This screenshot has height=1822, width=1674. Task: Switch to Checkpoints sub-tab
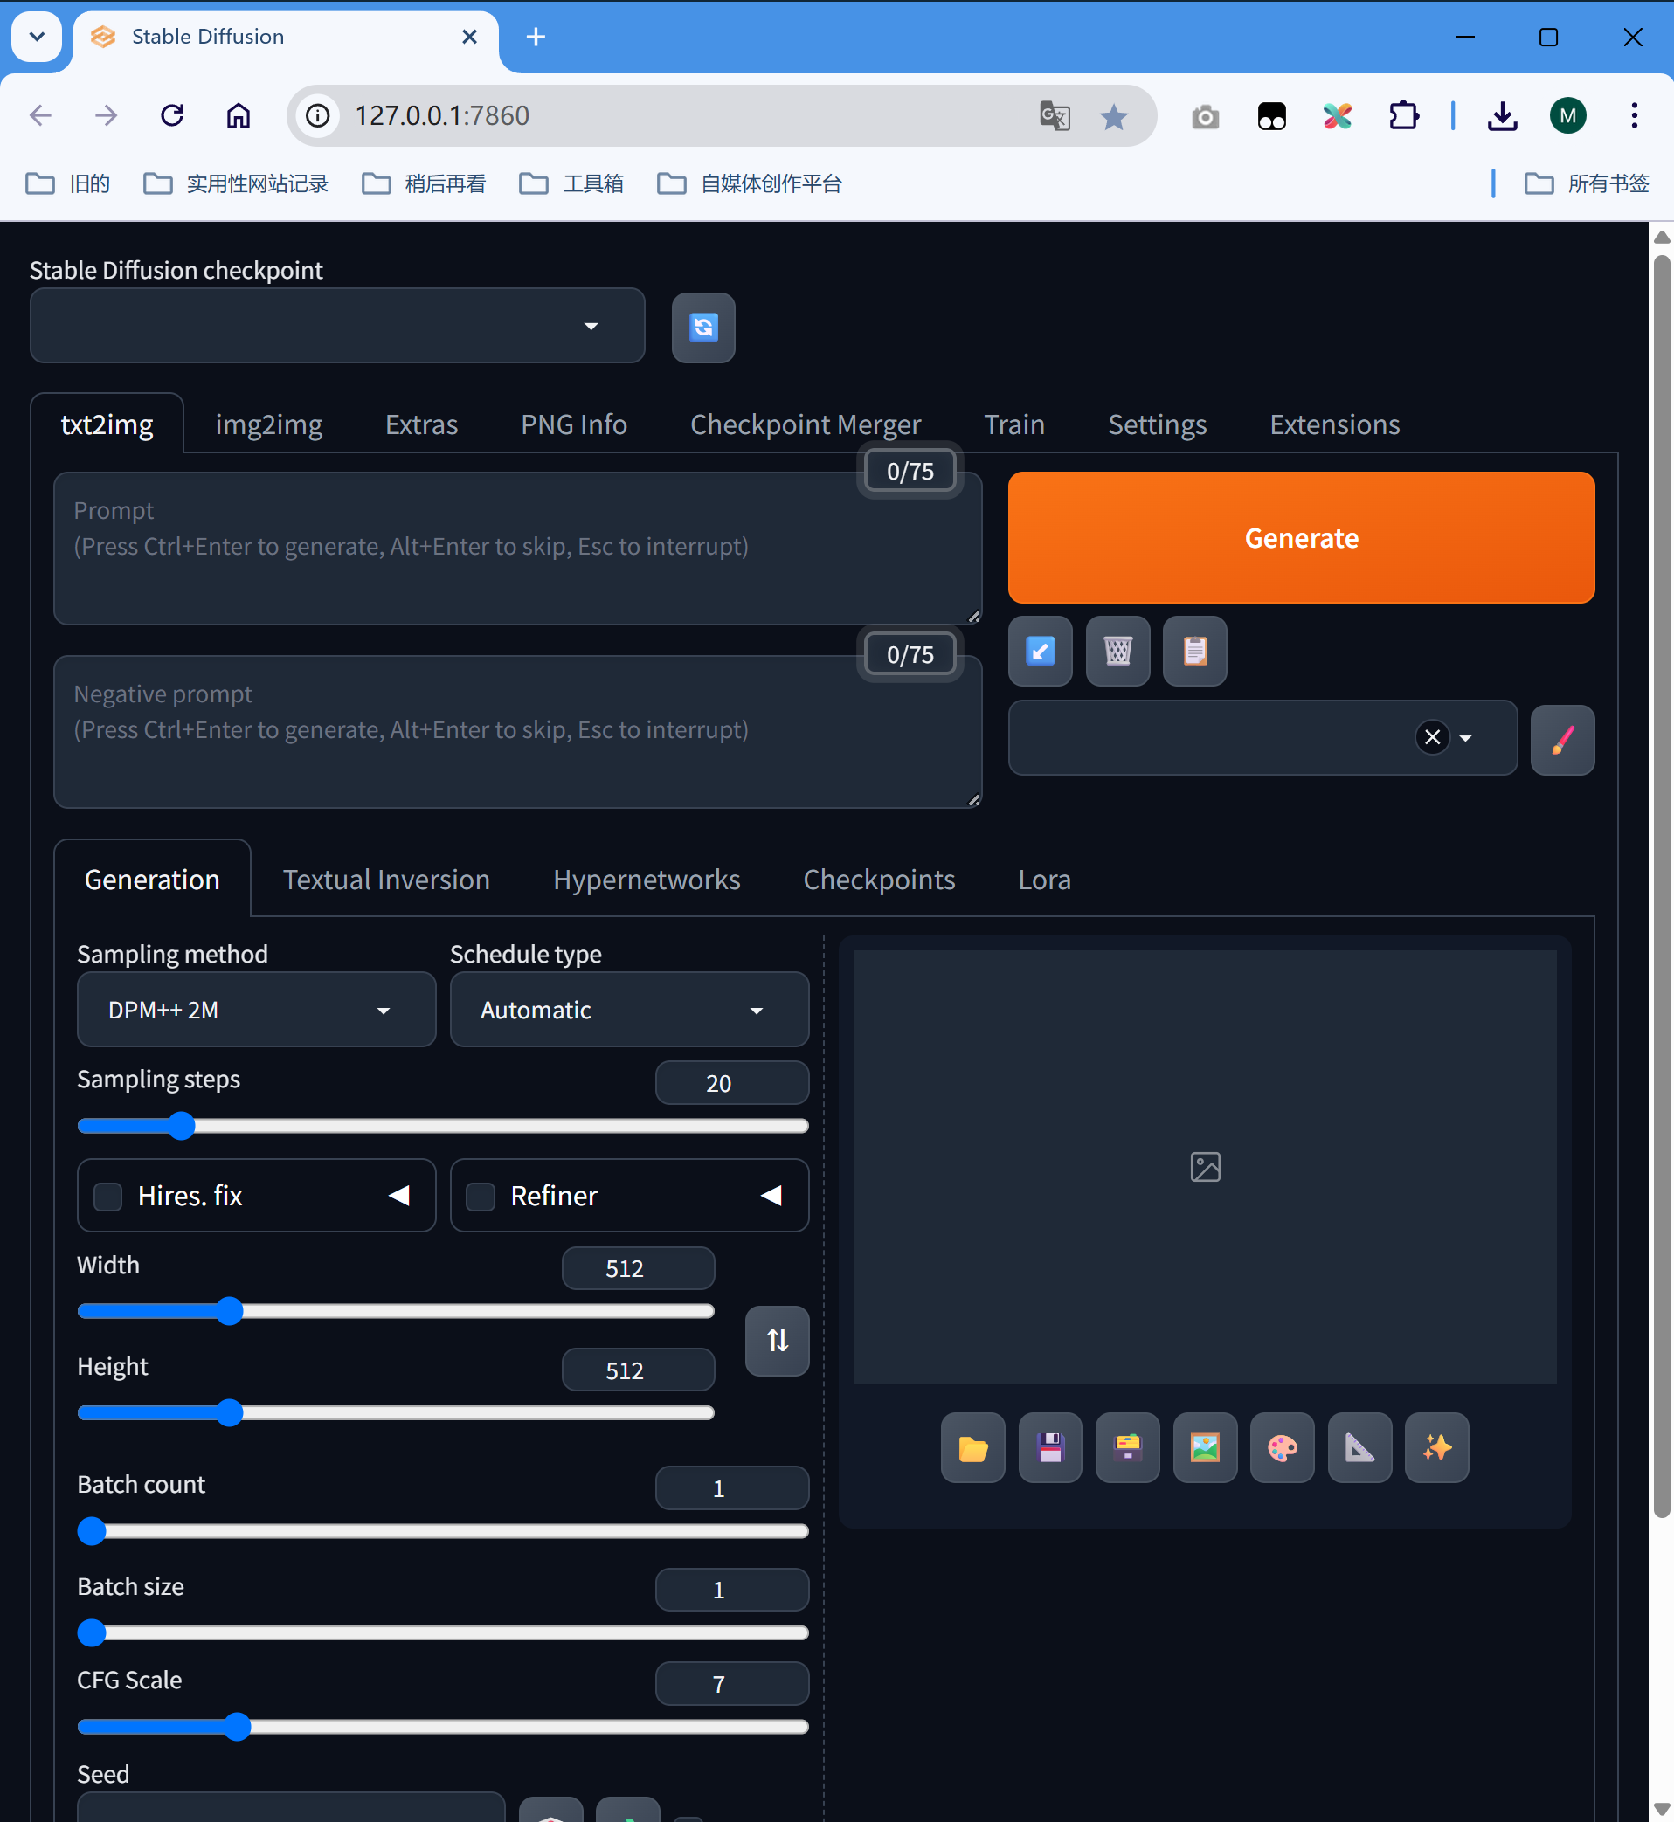click(x=879, y=880)
